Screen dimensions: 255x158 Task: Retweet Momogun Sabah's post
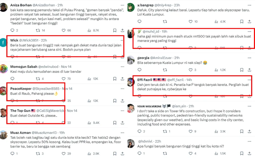pos(38,79)
